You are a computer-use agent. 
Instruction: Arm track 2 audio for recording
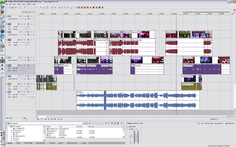[19, 24]
